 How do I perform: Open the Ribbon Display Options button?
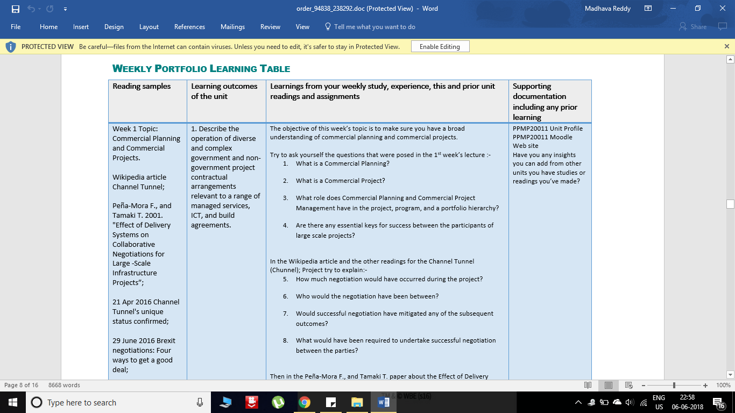648,9
